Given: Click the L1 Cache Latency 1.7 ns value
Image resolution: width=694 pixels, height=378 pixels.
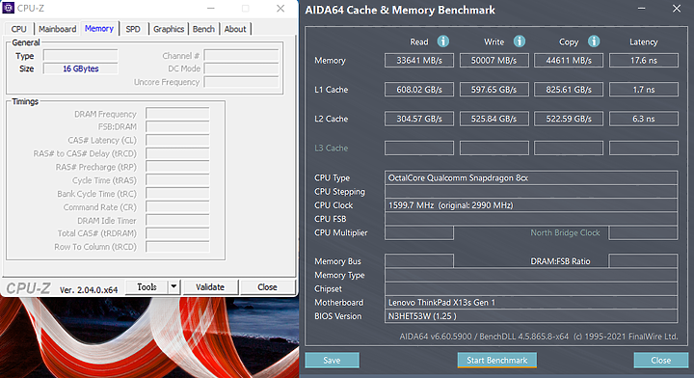Looking at the screenshot, I should (x=644, y=90).
